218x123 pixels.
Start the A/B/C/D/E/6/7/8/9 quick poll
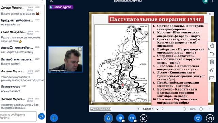pos(101,109)
